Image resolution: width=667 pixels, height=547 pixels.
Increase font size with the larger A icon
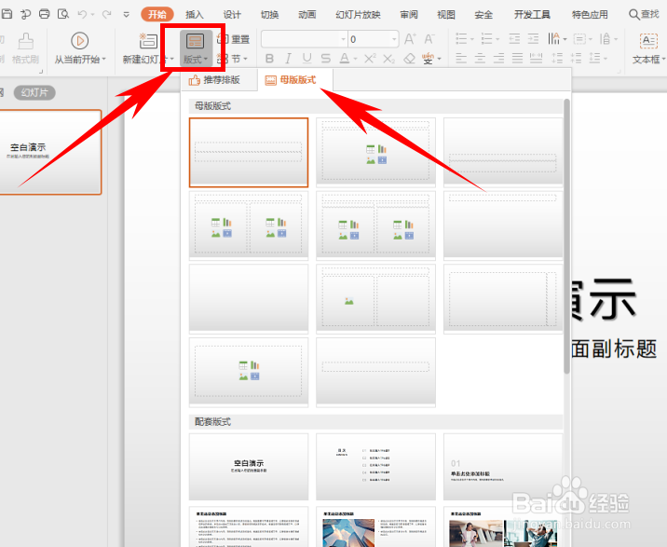(410, 39)
